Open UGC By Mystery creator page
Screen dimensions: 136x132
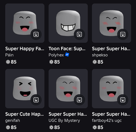pyautogui.click(x=64, y=121)
